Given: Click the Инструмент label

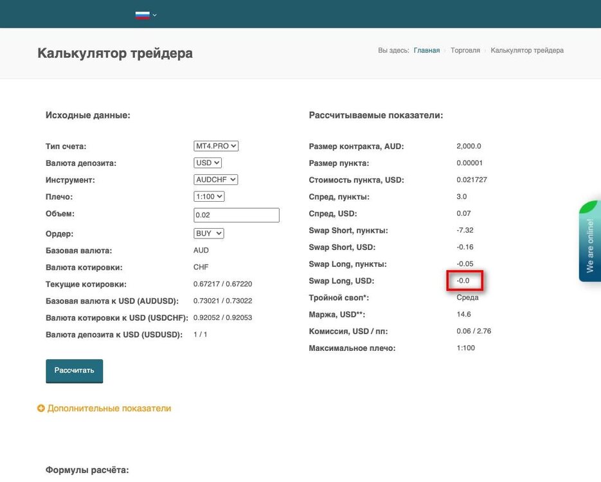Looking at the screenshot, I should click(x=70, y=180).
